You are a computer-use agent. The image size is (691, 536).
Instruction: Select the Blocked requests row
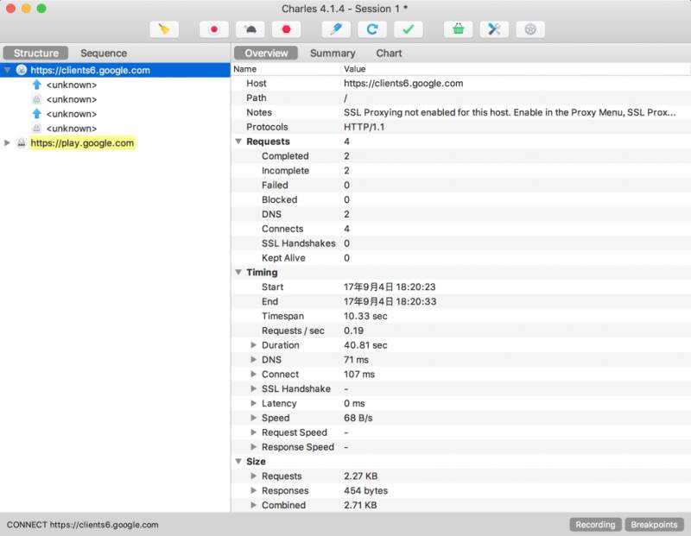point(461,199)
